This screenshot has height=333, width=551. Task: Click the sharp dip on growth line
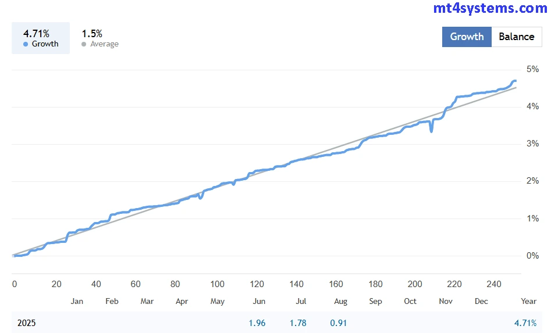pyautogui.click(x=431, y=131)
